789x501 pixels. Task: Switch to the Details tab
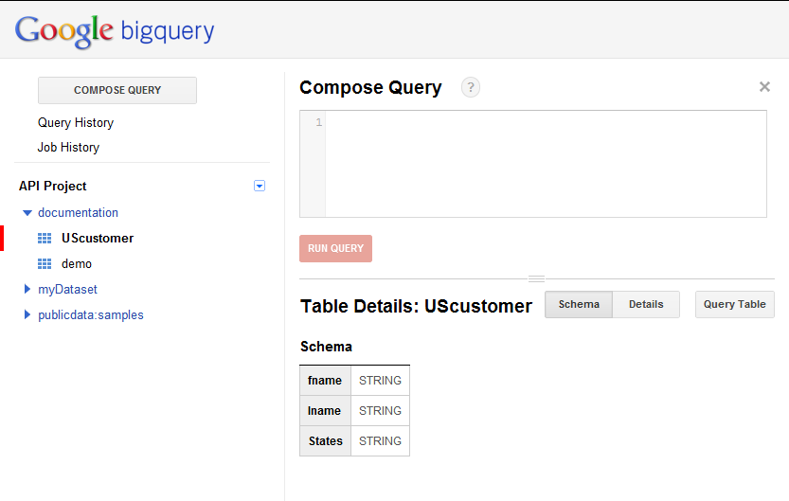(x=646, y=304)
